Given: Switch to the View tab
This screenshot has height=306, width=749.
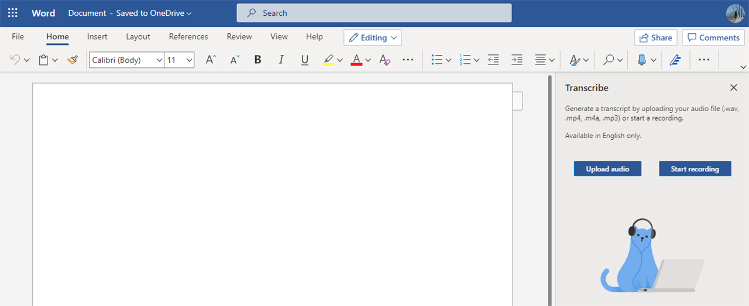Looking at the screenshot, I should point(279,36).
